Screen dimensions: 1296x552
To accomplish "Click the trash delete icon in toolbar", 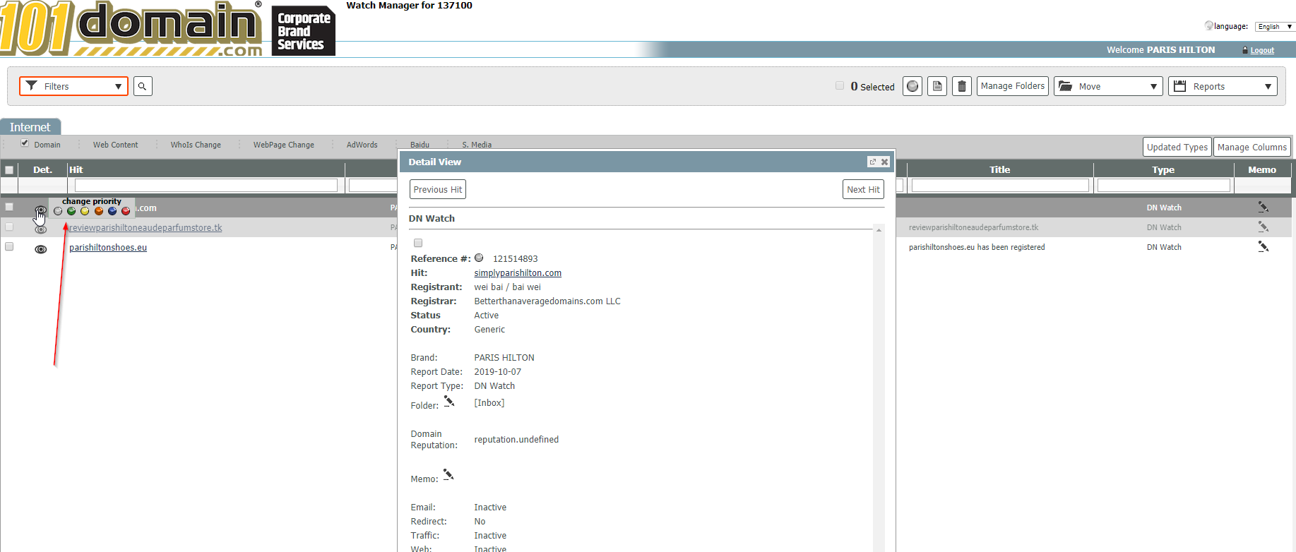I will [961, 86].
